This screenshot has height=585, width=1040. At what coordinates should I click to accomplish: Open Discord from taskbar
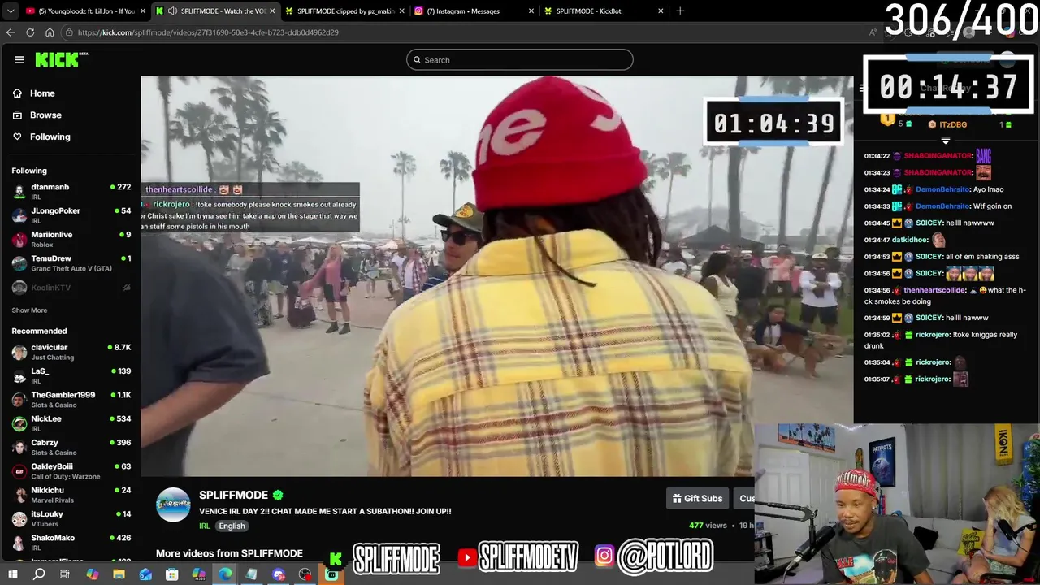coord(279,574)
